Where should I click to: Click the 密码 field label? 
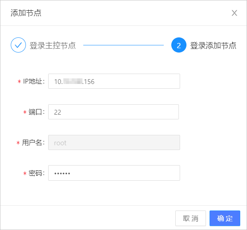coord(37,173)
